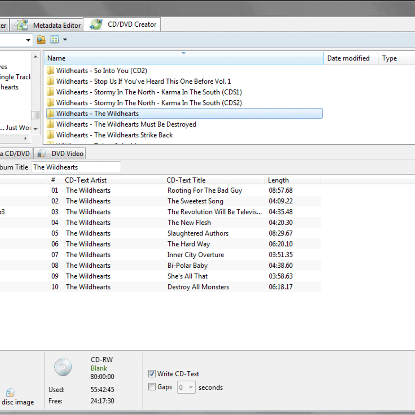Click down arrow in left tree scrollbar
This screenshot has width=415, height=415.
35,129
